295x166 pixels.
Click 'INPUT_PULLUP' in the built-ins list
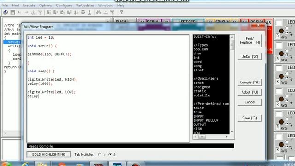tap(206, 120)
